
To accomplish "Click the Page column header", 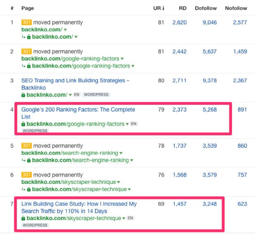I will tap(28, 8).
